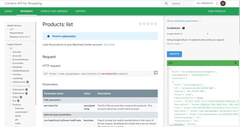Open the Google OAuth 2.0 dropdown
Image resolution: width=240 pixels, height=127 pixels.
[x=188, y=34]
